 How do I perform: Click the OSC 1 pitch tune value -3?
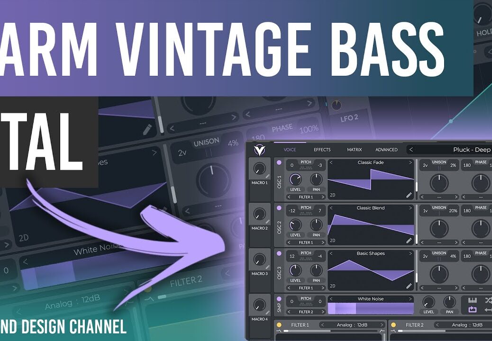[320, 165]
